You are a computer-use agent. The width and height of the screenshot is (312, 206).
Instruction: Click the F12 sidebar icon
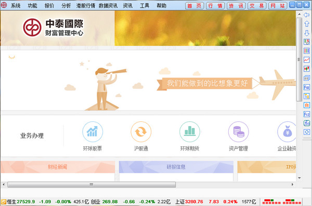pos(307,114)
